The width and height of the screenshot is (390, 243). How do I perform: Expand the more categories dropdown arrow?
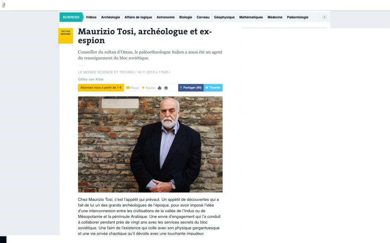pos(324,17)
